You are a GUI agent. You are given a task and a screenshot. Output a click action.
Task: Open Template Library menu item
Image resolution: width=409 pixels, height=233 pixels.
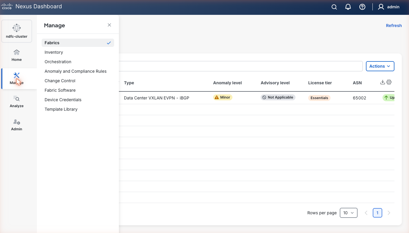pos(61,109)
